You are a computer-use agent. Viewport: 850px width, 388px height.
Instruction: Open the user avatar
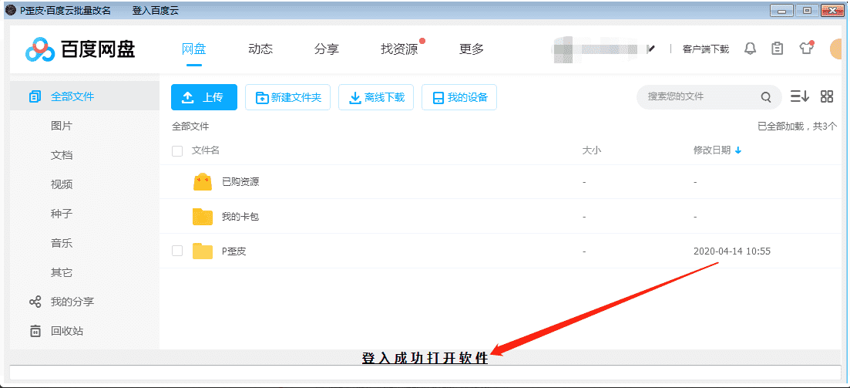pyautogui.click(x=835, y=49)
